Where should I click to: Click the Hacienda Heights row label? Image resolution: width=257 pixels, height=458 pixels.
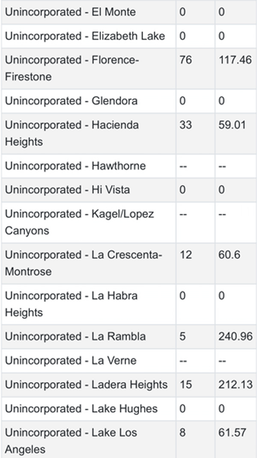click(72, 133)
